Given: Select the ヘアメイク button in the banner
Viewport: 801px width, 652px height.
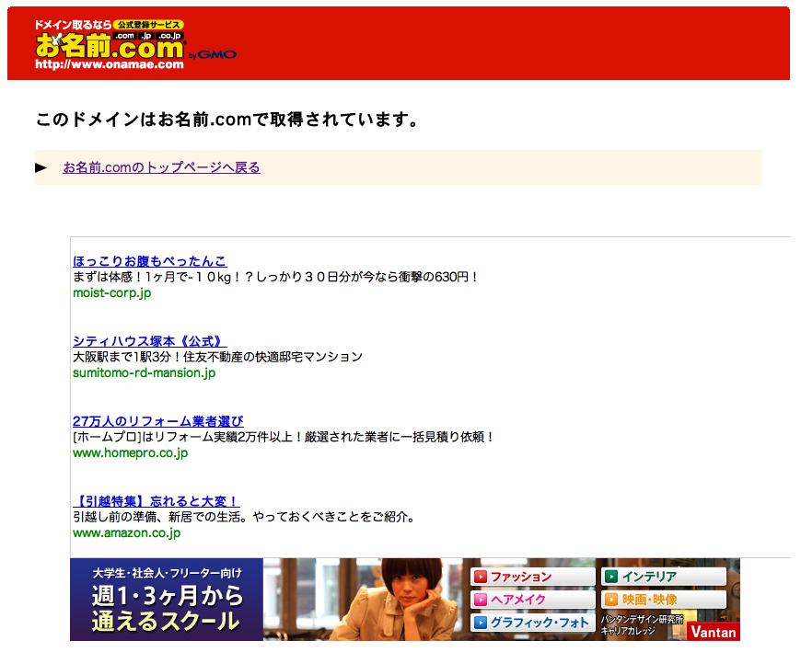Looking at the screenshot, I should point(532,600).
